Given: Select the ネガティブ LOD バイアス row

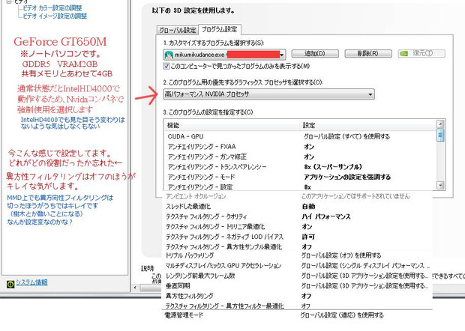Looking at the screenshot, I should (x=298, y=237).
